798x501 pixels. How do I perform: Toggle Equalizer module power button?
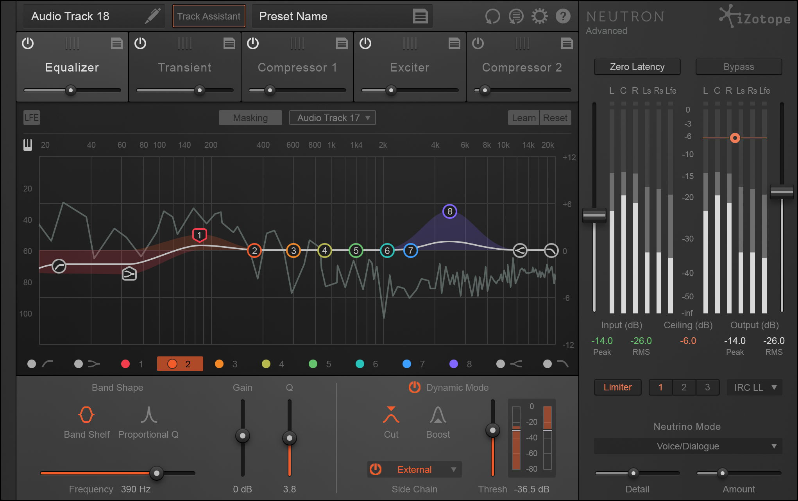[x=28, y=43]
